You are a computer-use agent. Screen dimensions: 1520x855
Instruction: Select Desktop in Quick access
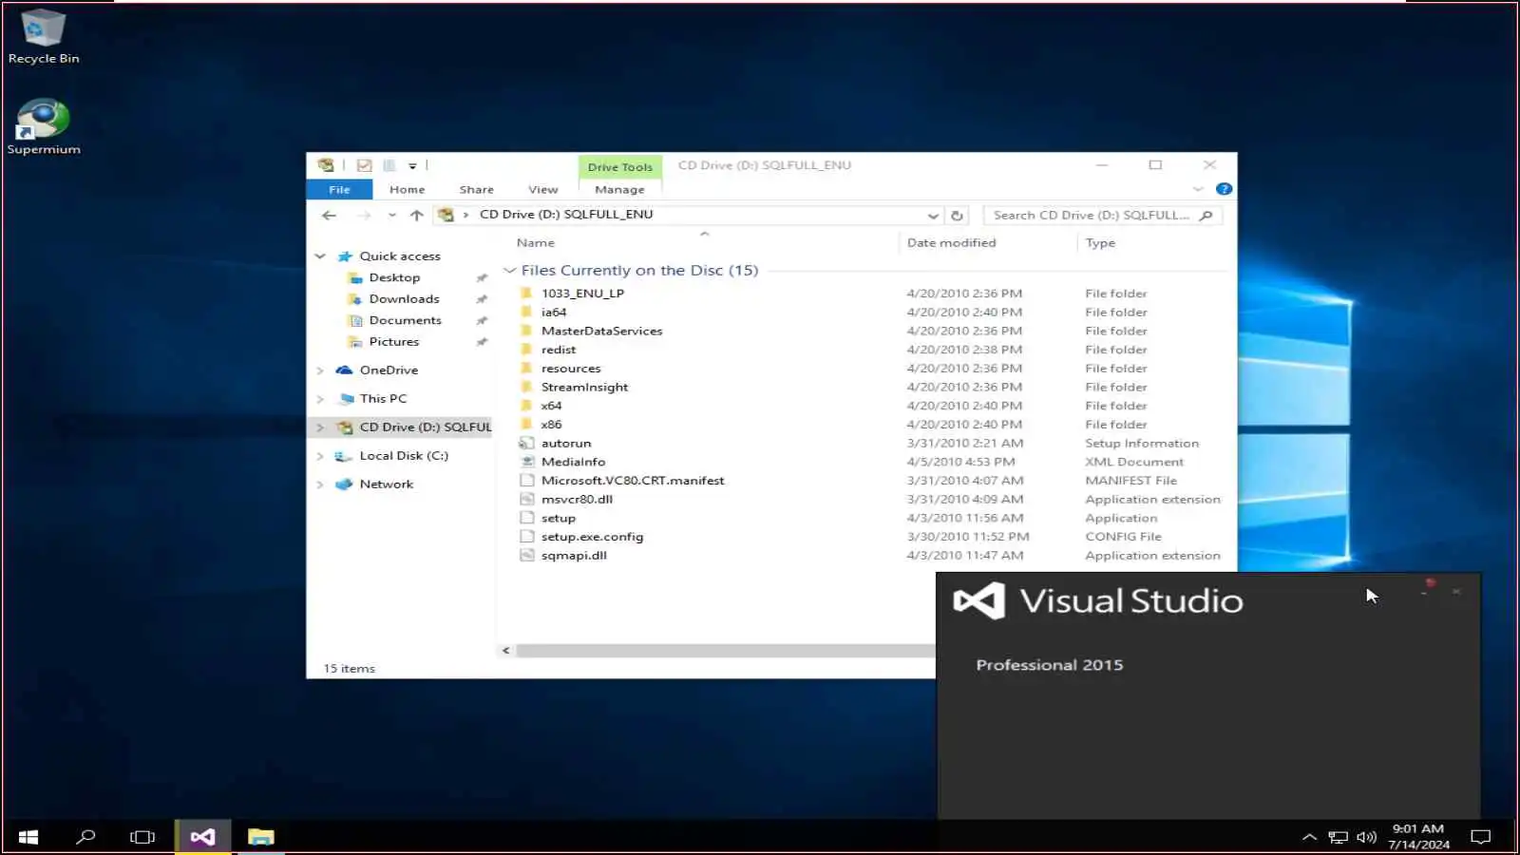click(x=394, y=277)
